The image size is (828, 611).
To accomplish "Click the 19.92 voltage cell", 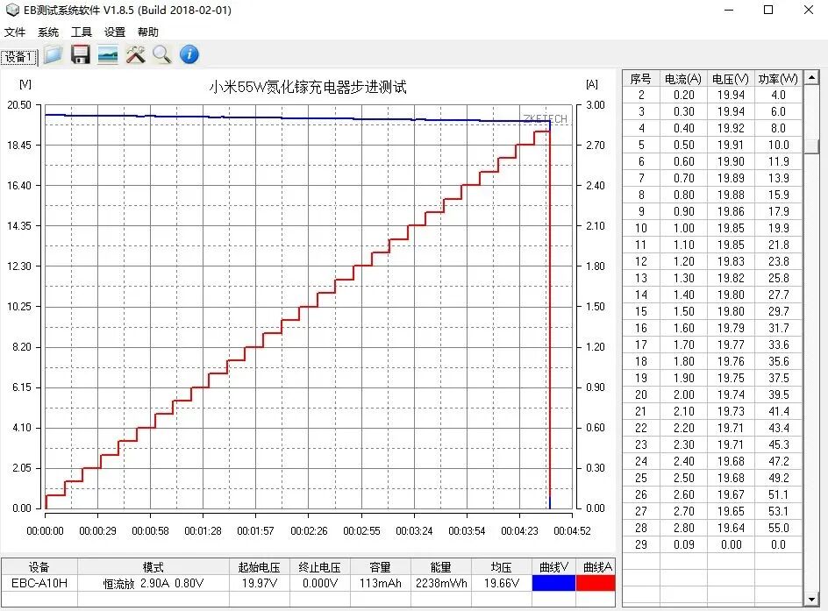I will coord(731,128).
